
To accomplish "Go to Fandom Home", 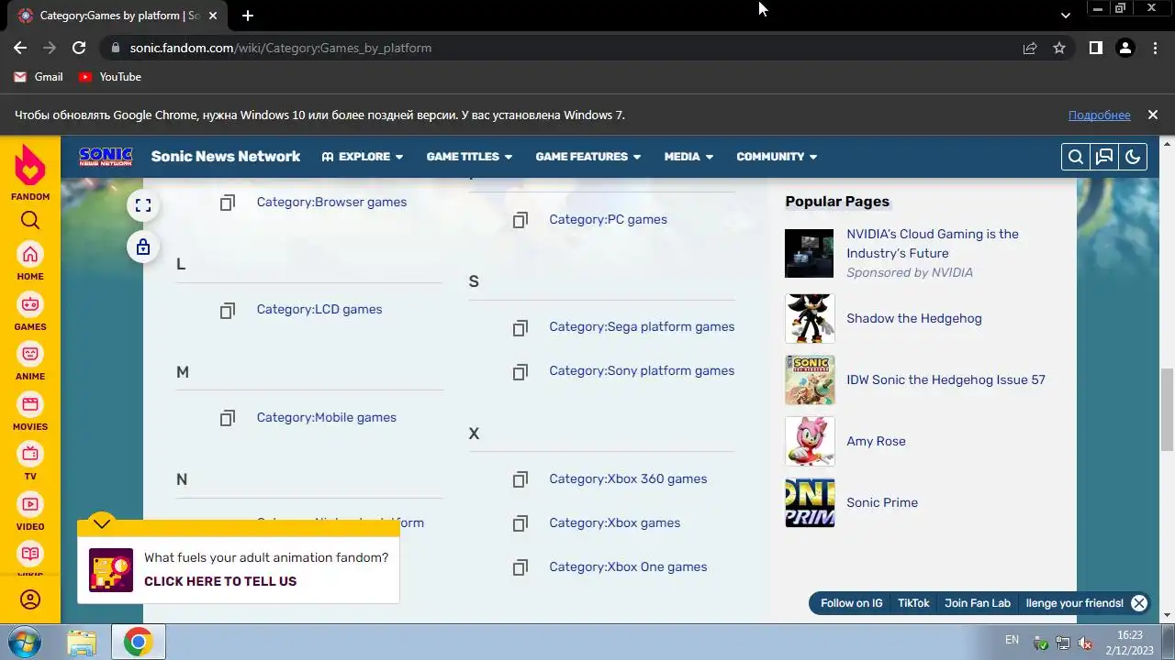I will pyautogui.click(x=30, y=261).
